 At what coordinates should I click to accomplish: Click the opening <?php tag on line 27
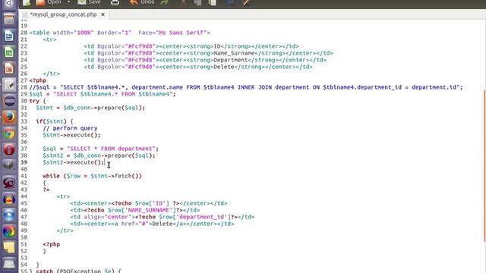[x=37, y=80]
